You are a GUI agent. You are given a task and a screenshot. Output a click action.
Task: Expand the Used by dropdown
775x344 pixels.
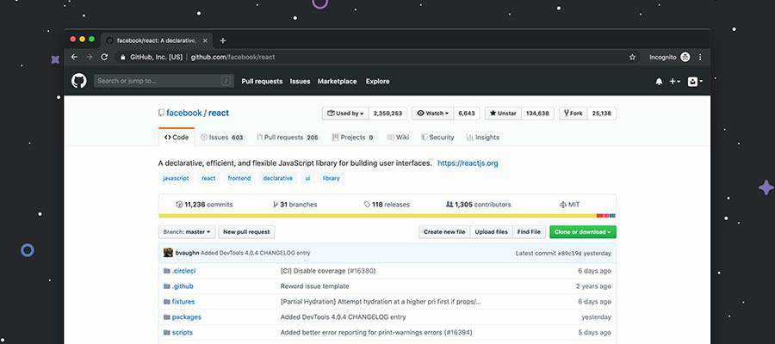(345, 113)
